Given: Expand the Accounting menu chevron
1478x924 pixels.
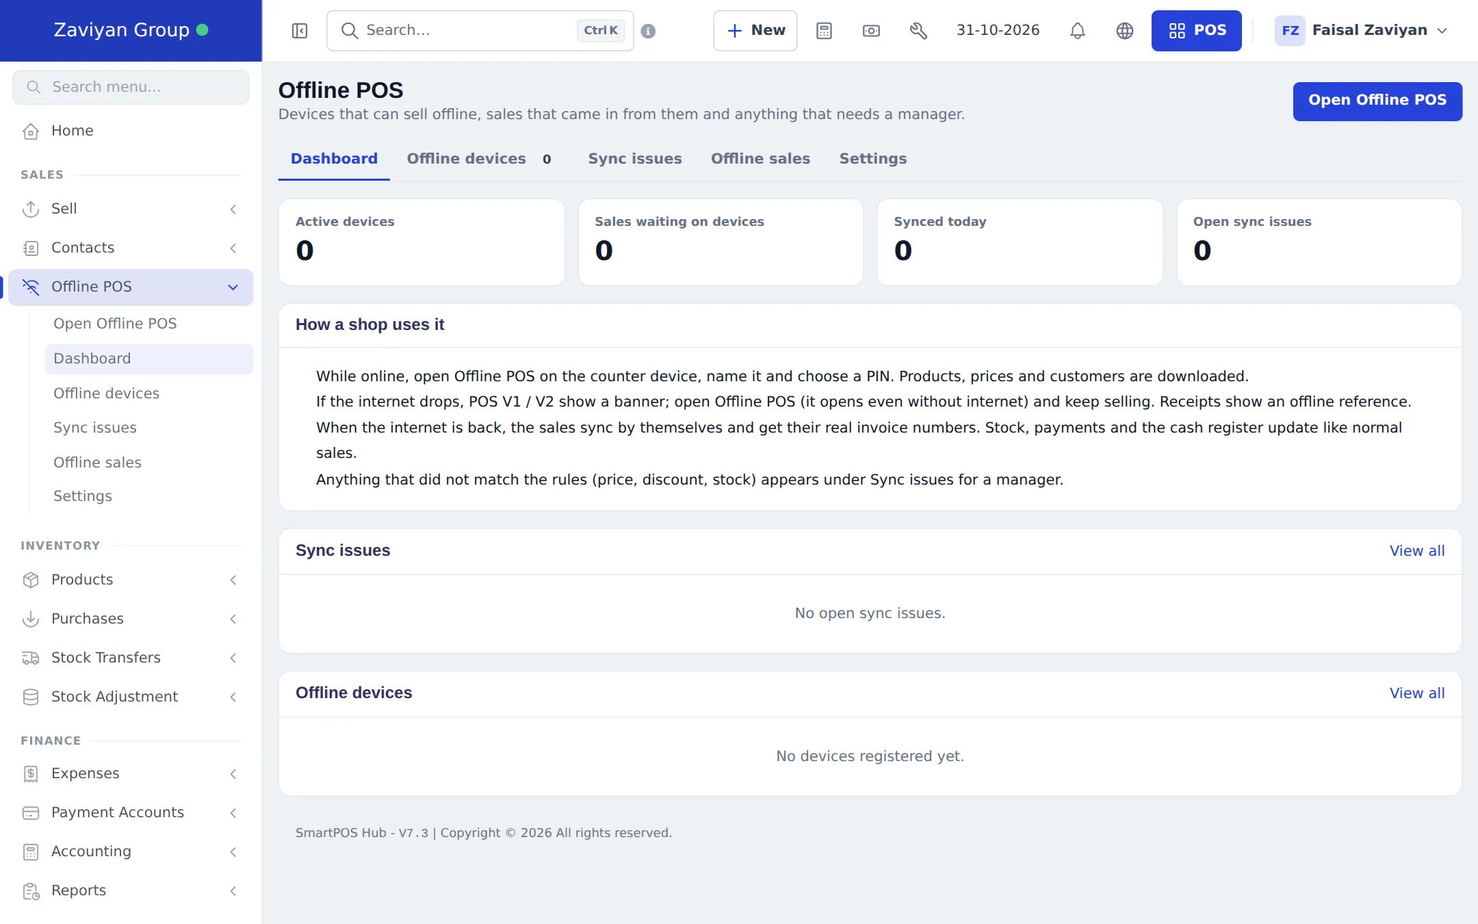Looking at the screenshot, I should point(233,851).
